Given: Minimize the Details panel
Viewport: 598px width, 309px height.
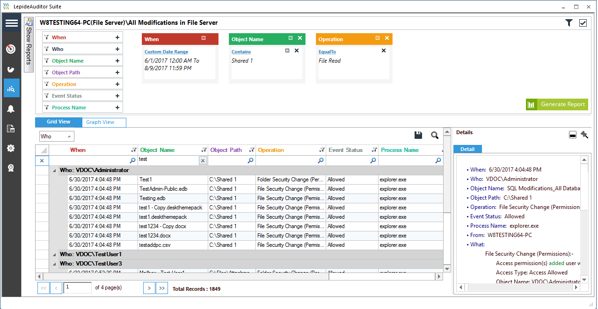Looking at the screenshot, I should [x=573, y=135].
